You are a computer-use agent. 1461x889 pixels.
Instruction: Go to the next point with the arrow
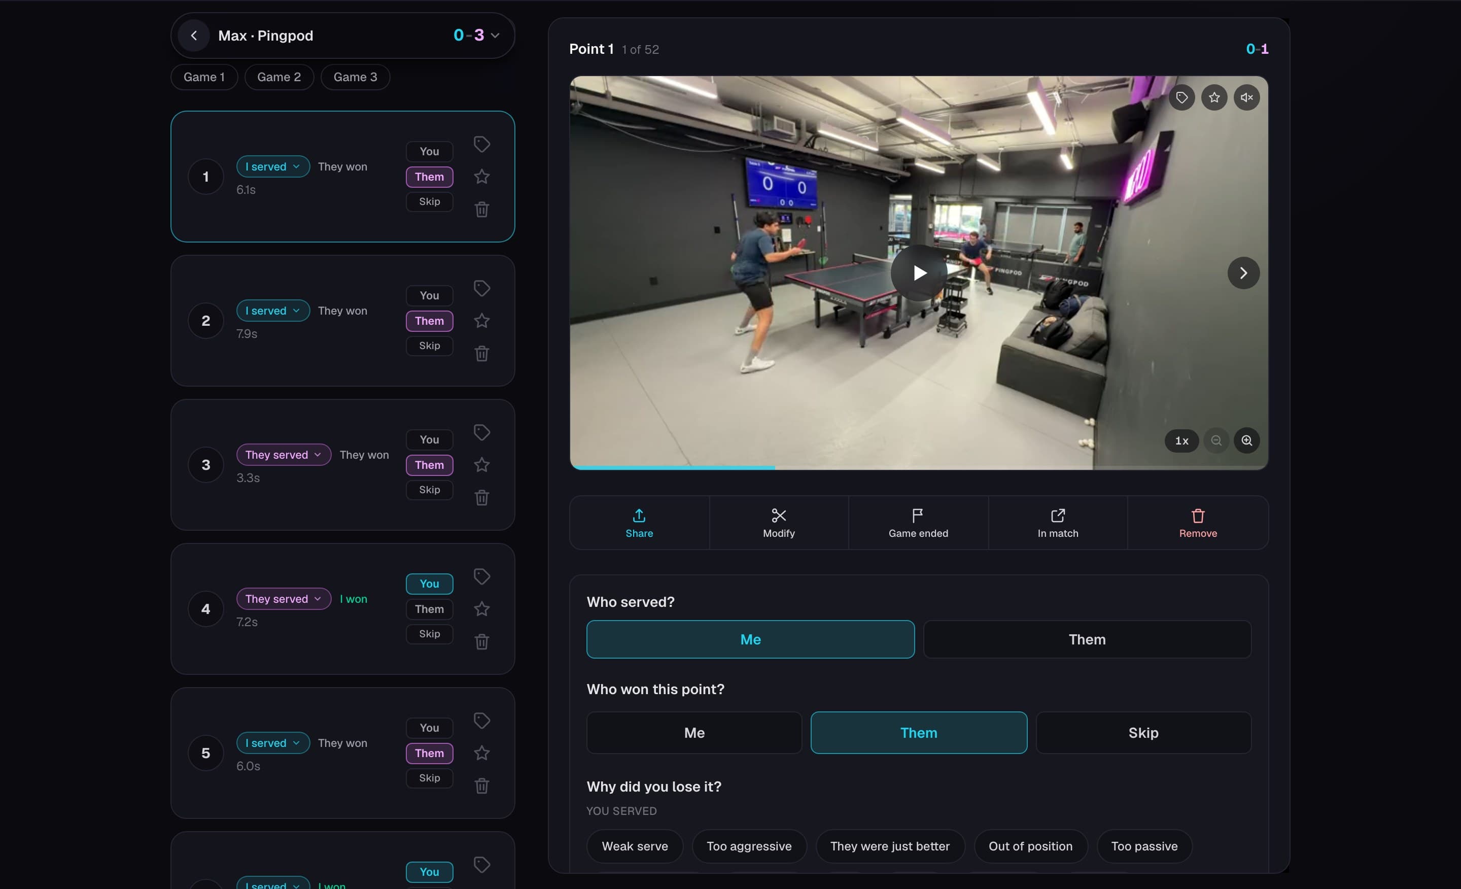tap(1243, 273)
